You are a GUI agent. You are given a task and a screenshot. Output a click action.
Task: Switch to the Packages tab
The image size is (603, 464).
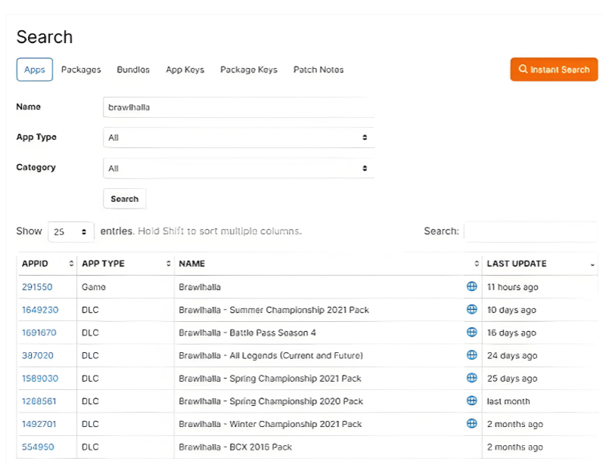(x=81, y=70)
